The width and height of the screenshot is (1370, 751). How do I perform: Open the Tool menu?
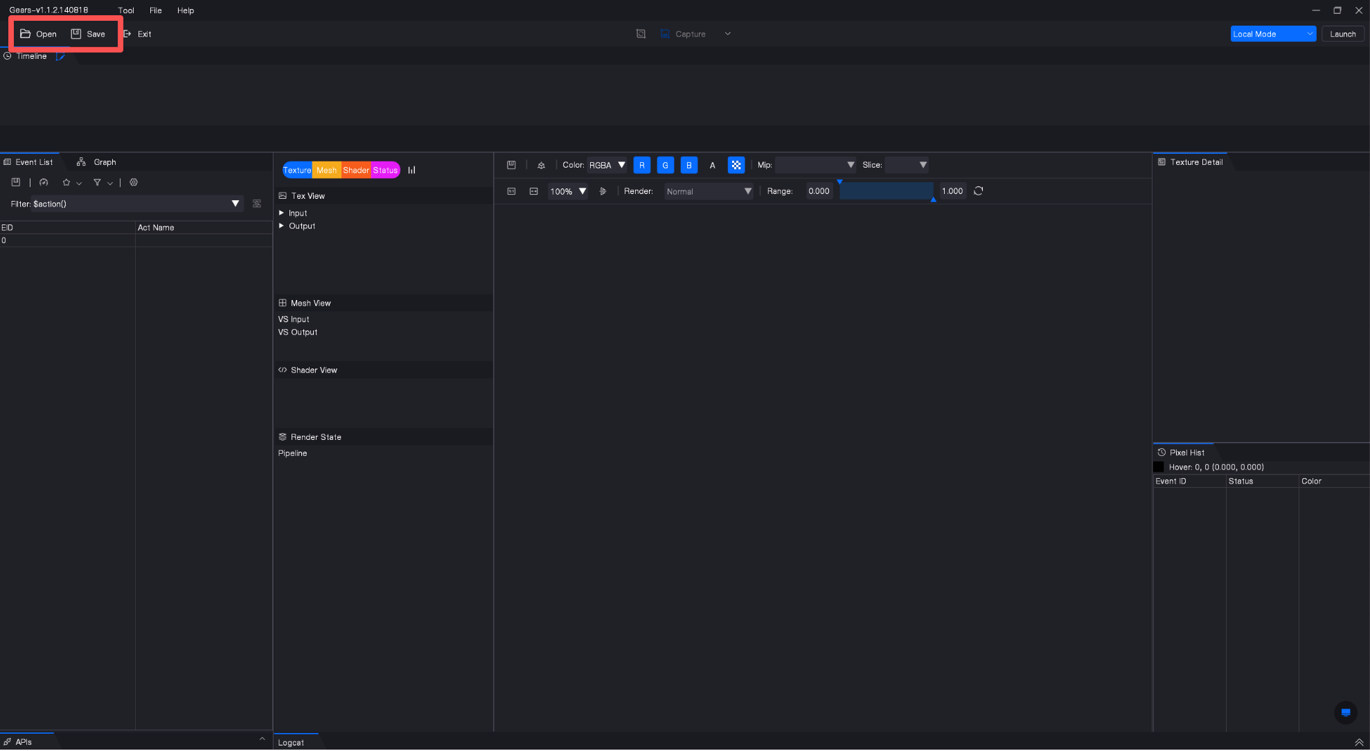tap(126, 10)
